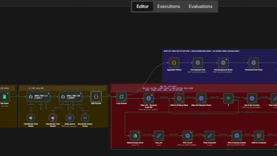Screen dimensions: 277x156
Task: Select the Split Scenes code node
Action: tap(96, 96)
